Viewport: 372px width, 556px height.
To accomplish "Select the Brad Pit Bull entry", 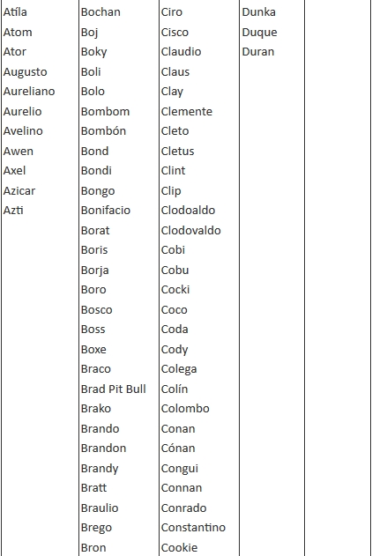I will click(x=114, y=389).
